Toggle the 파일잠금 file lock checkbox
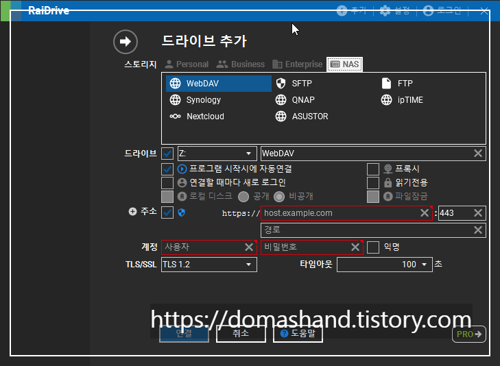Image resolution: width=500 pixels, height=366 pixels. pos(372,197)
